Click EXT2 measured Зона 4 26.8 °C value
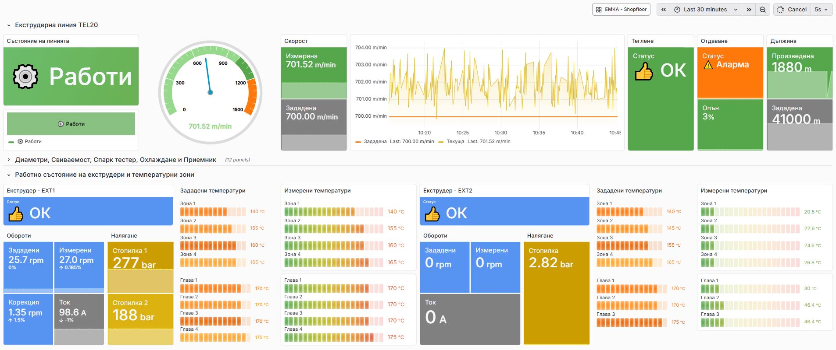Viewport: 836px width, 350px height. click(812, 263)
